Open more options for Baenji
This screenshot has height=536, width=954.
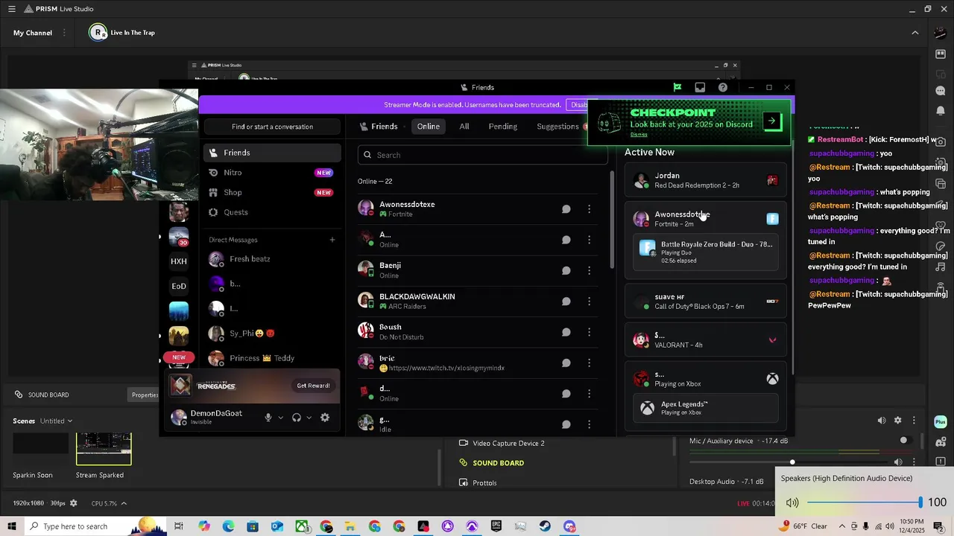pos(589,270)
